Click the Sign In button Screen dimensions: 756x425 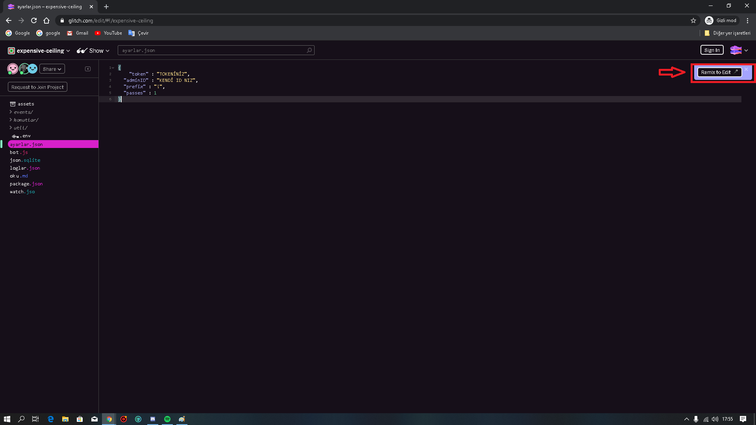[712, 50]
